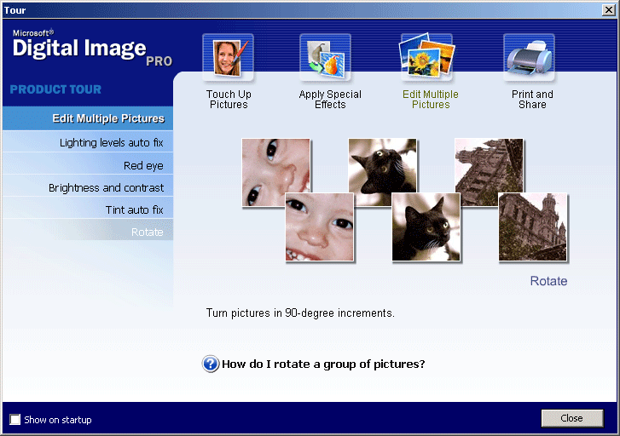The width and height of the screenshot is (620, 436).
Task: Select Lighting levels auto fix in sidebar
Action: [x=88, y=142]
